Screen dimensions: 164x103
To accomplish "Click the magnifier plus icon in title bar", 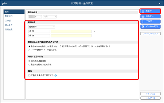I will [5, 3].
